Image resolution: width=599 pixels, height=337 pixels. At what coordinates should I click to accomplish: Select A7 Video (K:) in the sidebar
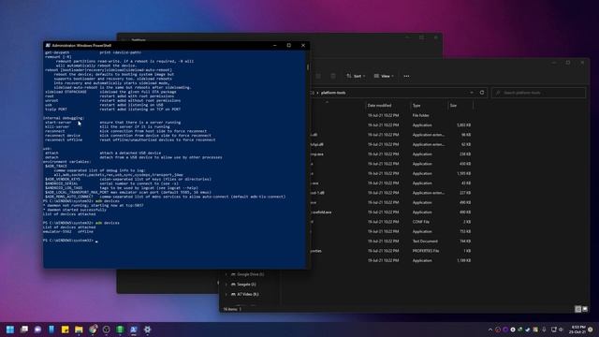tap(244, 294)
